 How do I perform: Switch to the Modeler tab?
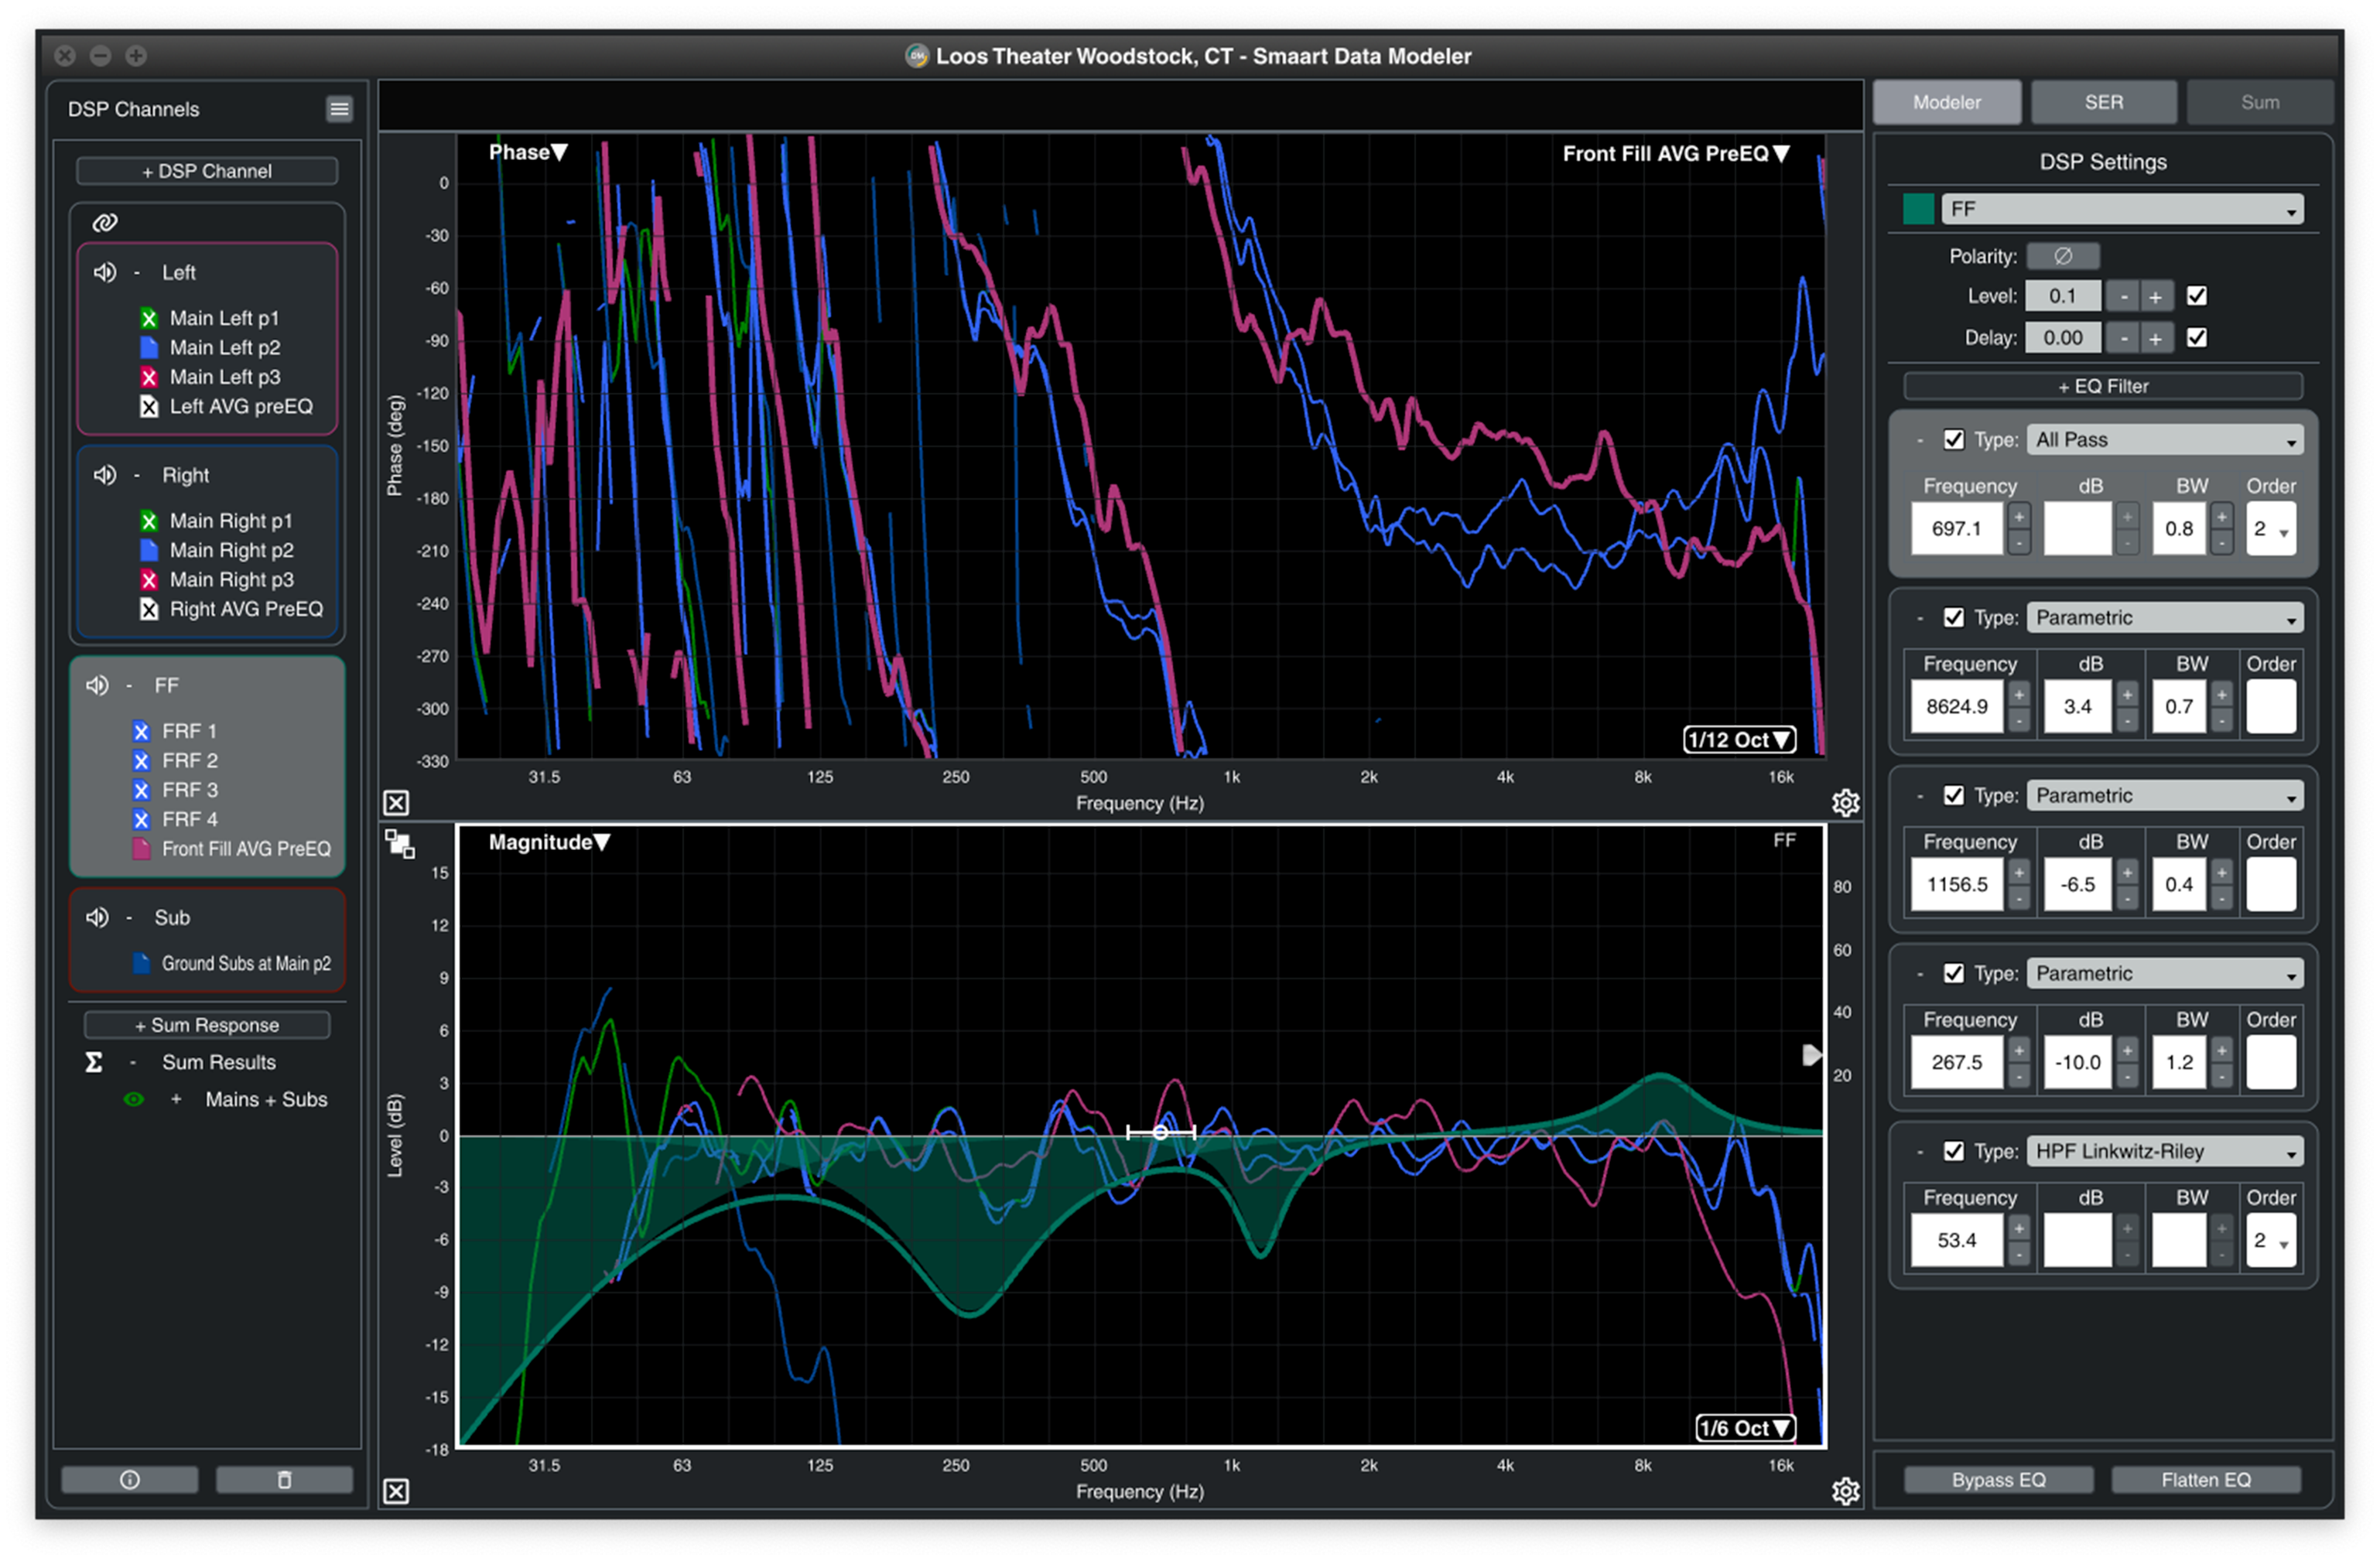(x=1946, y=102)
